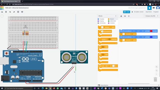
Task: Open first RGB-LED block third pin dropdown
Action: (x=143, y=31)
